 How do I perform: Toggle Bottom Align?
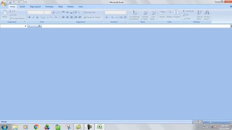pos(71,13)
